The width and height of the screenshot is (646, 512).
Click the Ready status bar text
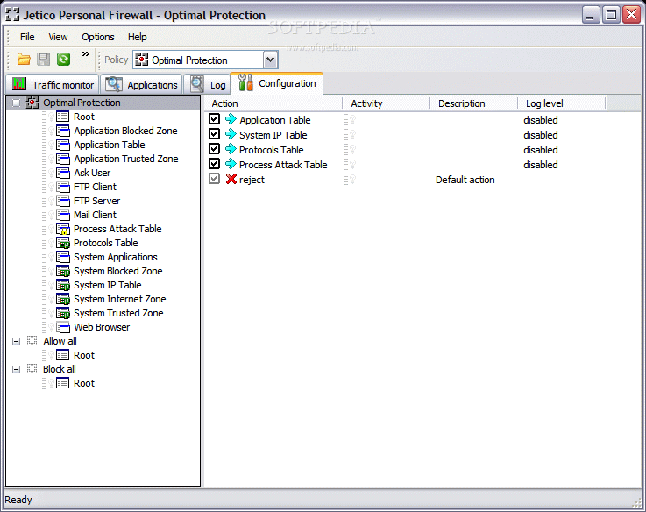coord(18,500)
